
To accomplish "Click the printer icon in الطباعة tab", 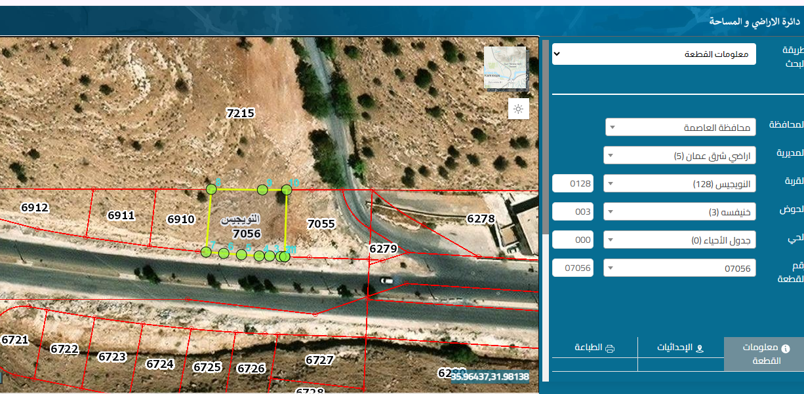I will coord(609,348).
